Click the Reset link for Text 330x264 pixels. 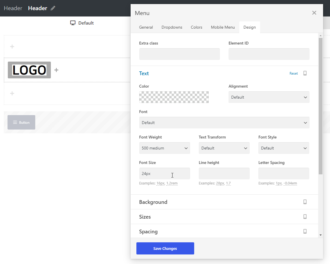(x=294, y=73)
